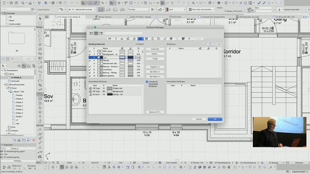The height and width of the screenshot is (174, 310).
Task: Open Surfaces tab icon in Attribute Manager
Action: point(134,39)
